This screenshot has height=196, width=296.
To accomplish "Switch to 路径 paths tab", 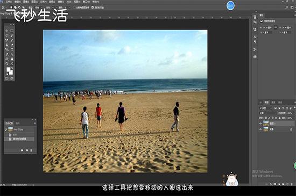I will pos(280,103).
